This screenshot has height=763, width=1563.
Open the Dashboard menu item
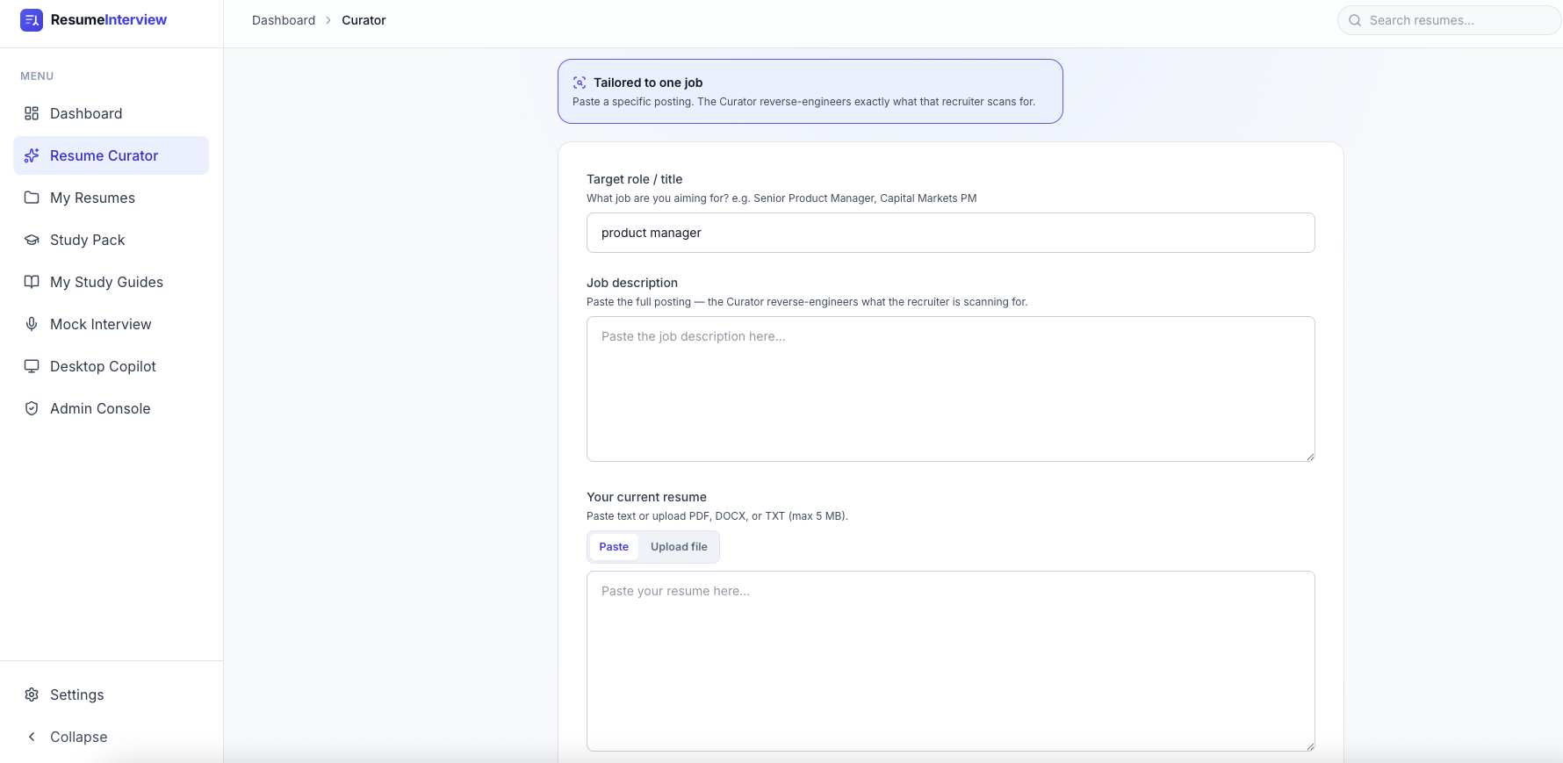click(x=111, y=113)
